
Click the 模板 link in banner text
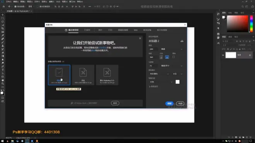click(x=93, y=50)
